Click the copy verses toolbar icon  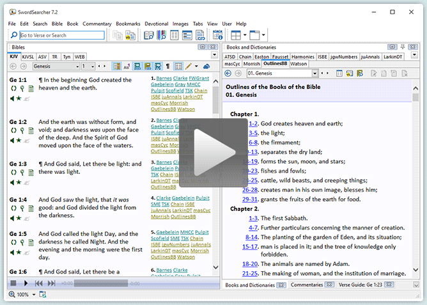pyautogui.click(x=118, y=35)
